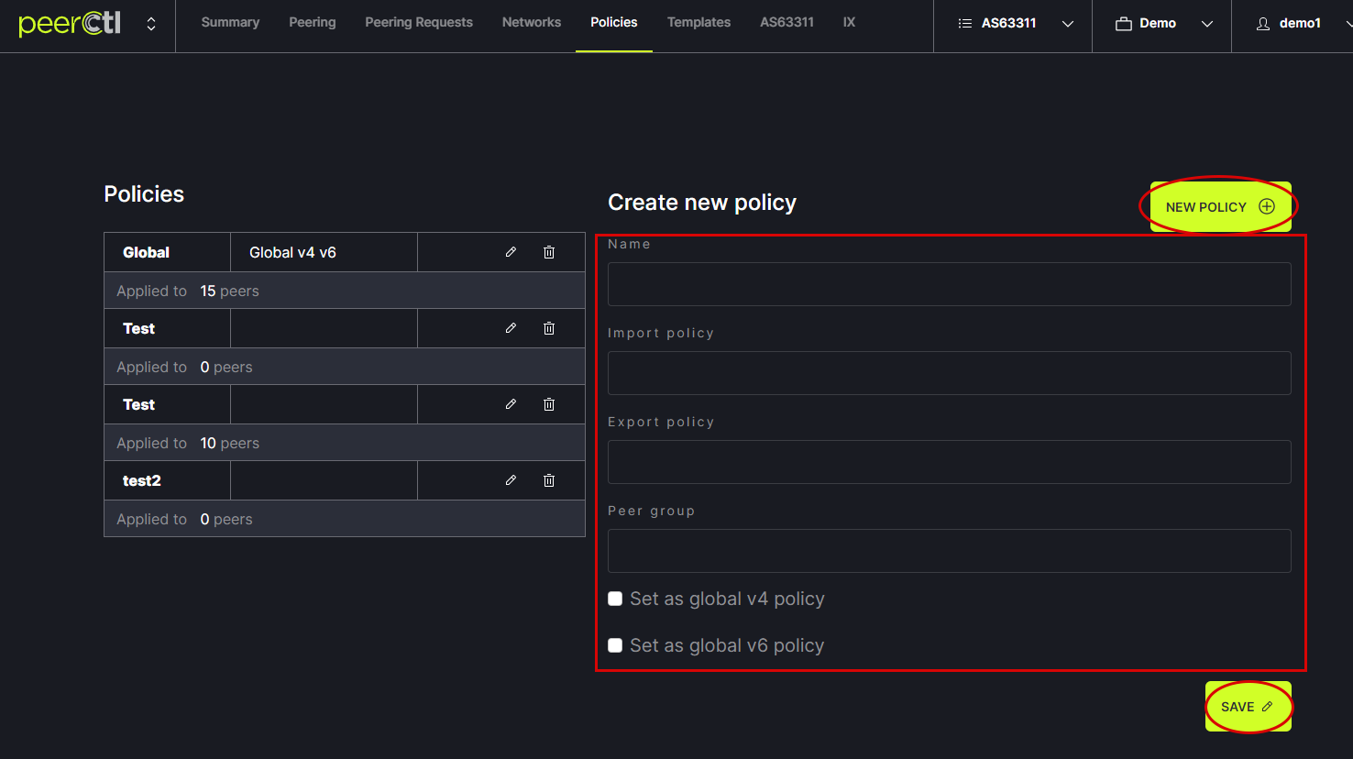1353x759 pixels.
Task: Edit the Test policy applied to 0 peers
Action: (511, 328)
